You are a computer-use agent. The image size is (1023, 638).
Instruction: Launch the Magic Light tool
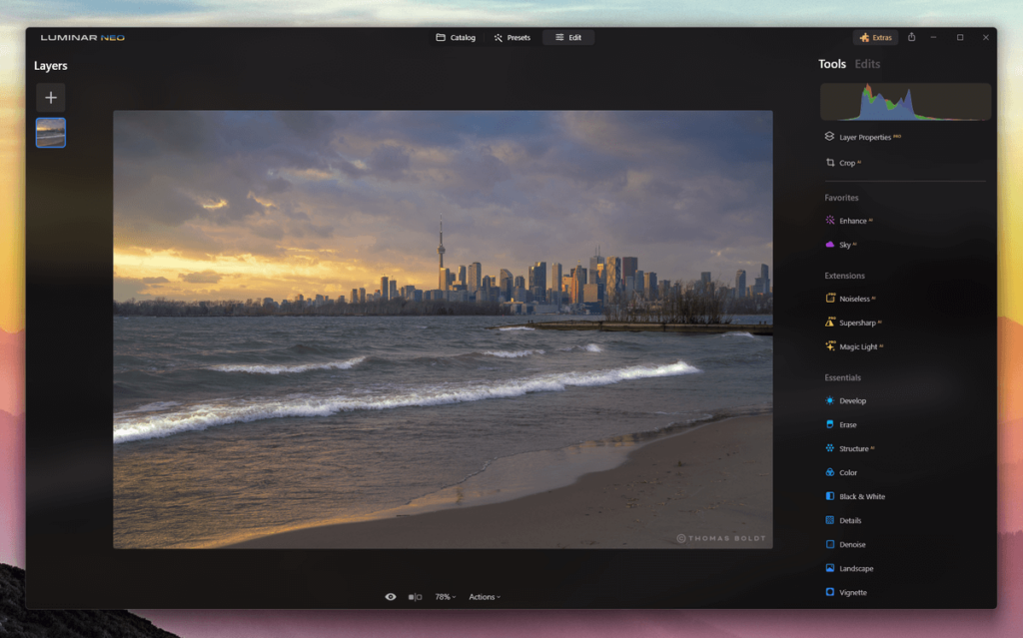tap(860, 346)
